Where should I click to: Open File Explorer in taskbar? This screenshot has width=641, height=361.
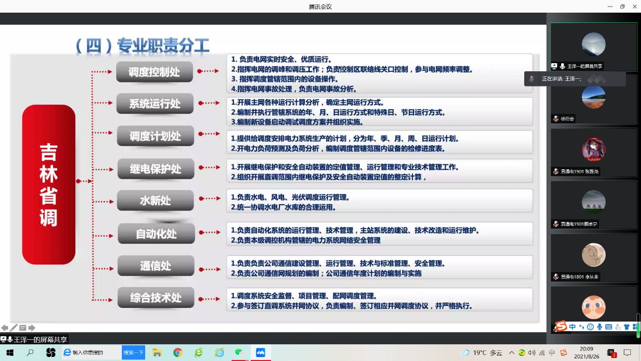click(157, 352)
